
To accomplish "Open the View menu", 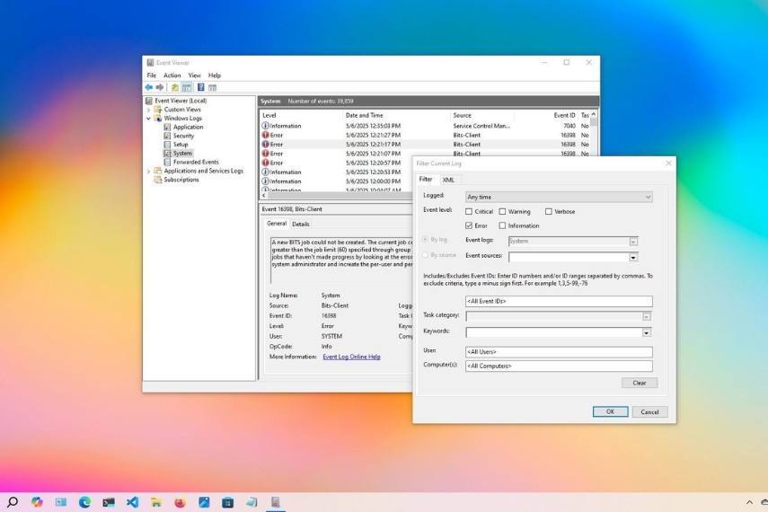I will [194, 75].
